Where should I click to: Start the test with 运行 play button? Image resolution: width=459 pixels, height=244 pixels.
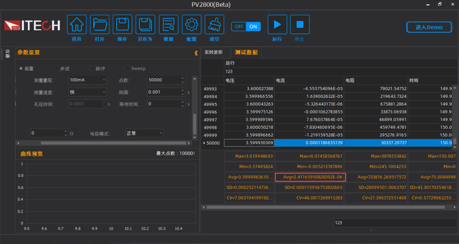click(x=277, y=24)
